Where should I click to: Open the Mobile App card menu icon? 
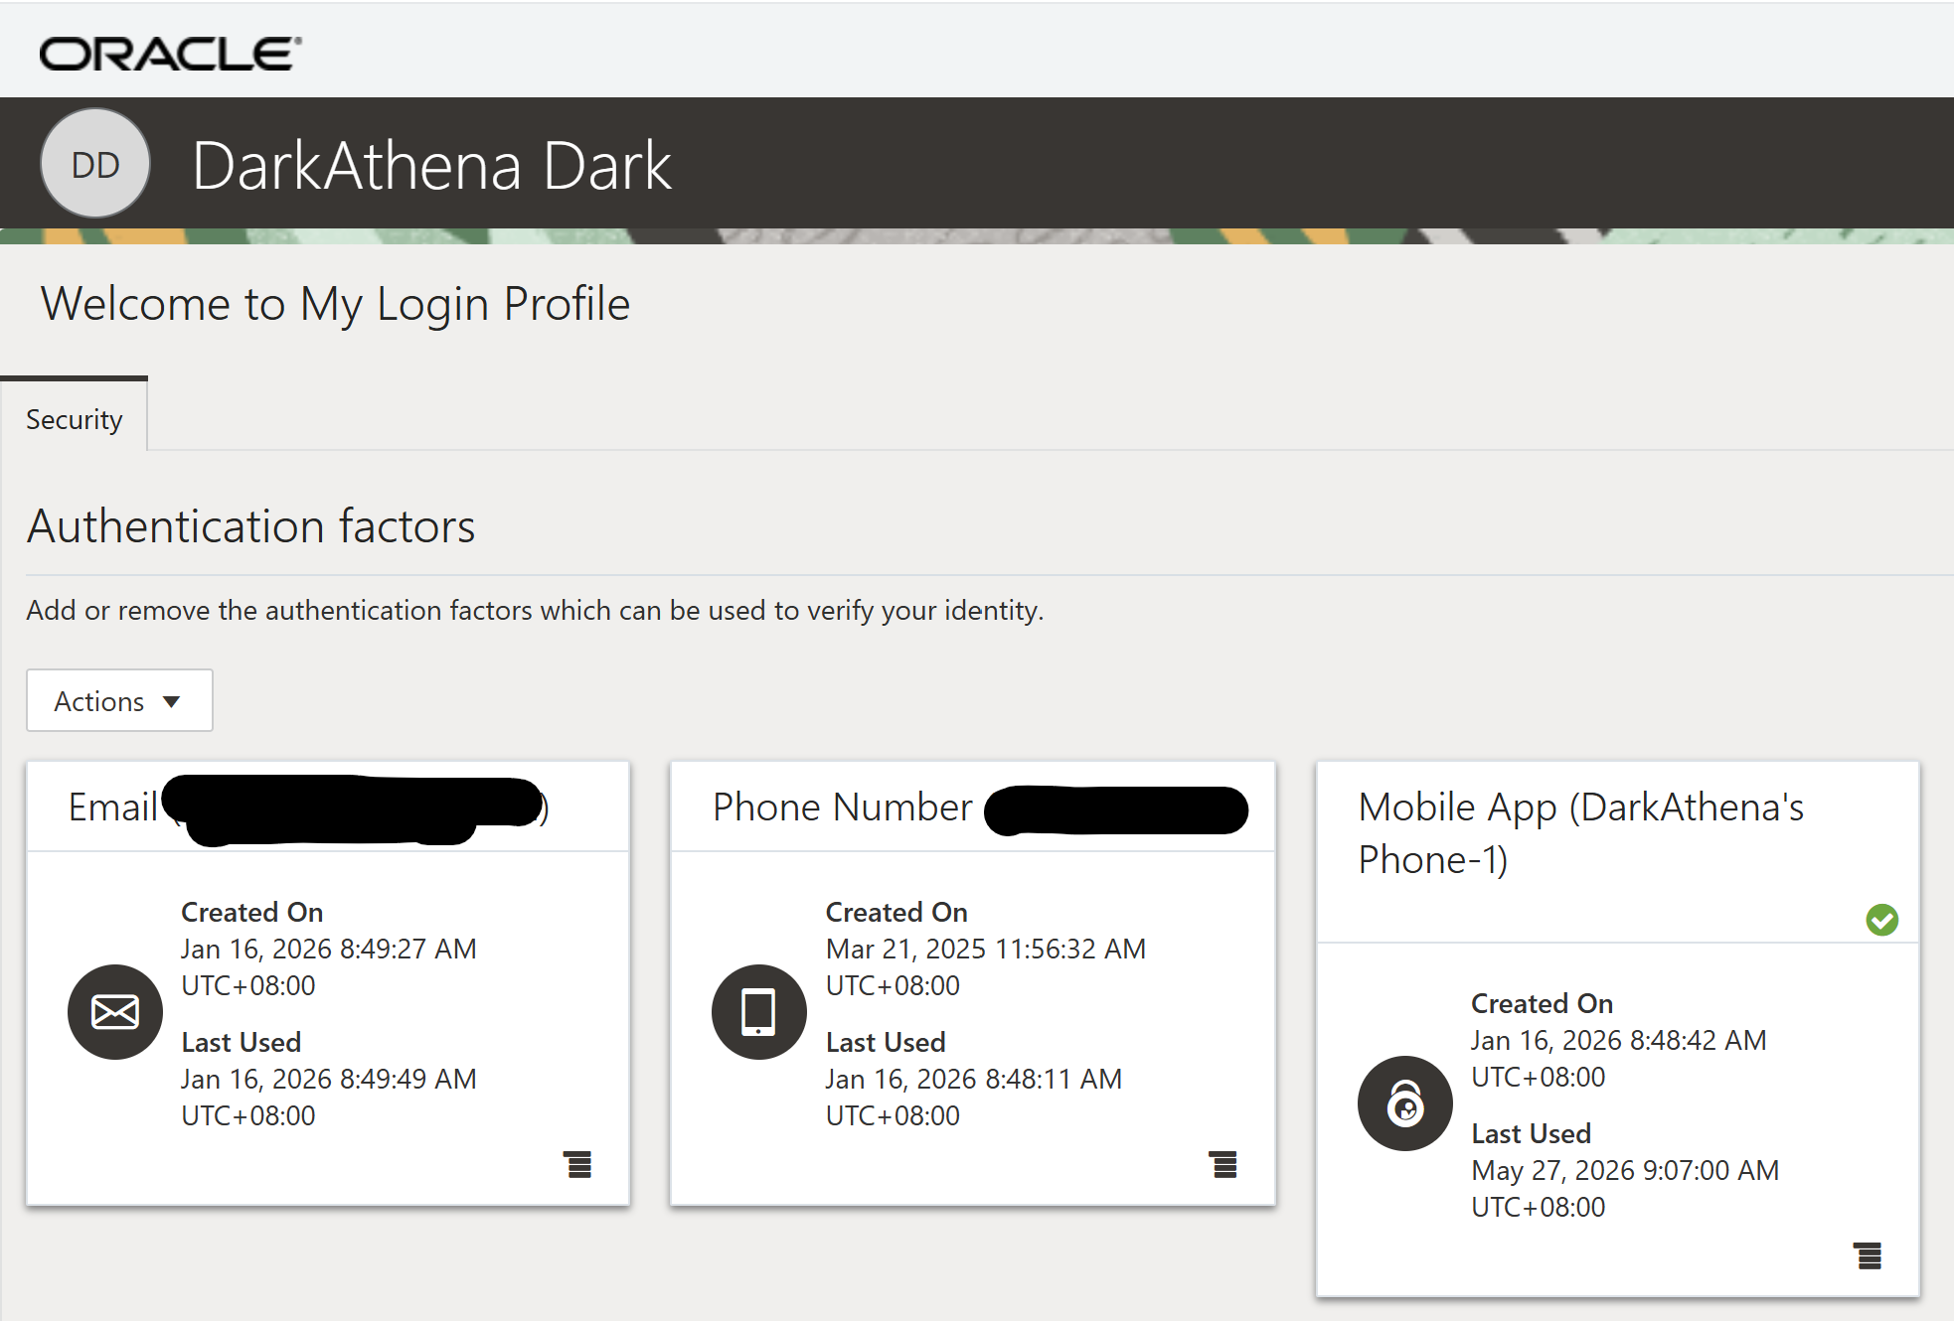tap(1868, 1255)
